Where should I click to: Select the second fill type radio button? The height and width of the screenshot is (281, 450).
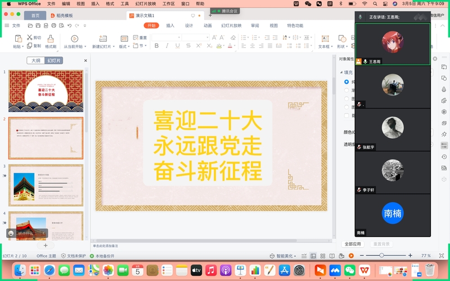pyautogui.click(x=346, y=90)
